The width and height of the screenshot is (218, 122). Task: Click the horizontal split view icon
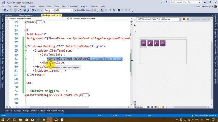point(135,105)
